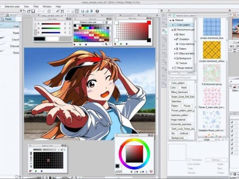This screenshot has height=179, width=239.
Task: Toggle visibility of the third layer checkmark
Action: point(232,131)
